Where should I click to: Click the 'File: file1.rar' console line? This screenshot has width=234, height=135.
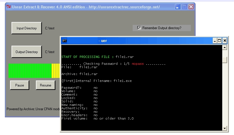pos(80,67)
